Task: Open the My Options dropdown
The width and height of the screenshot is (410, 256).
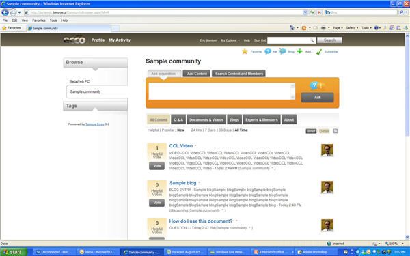Action: tap(230, 40)
